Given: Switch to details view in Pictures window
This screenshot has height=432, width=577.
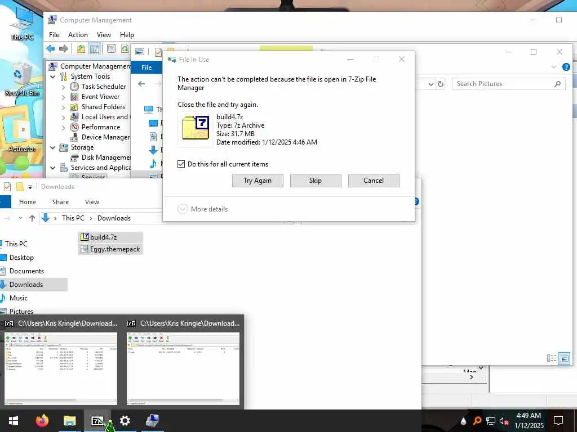Looking at the screenshot, I should pos(551,358).
